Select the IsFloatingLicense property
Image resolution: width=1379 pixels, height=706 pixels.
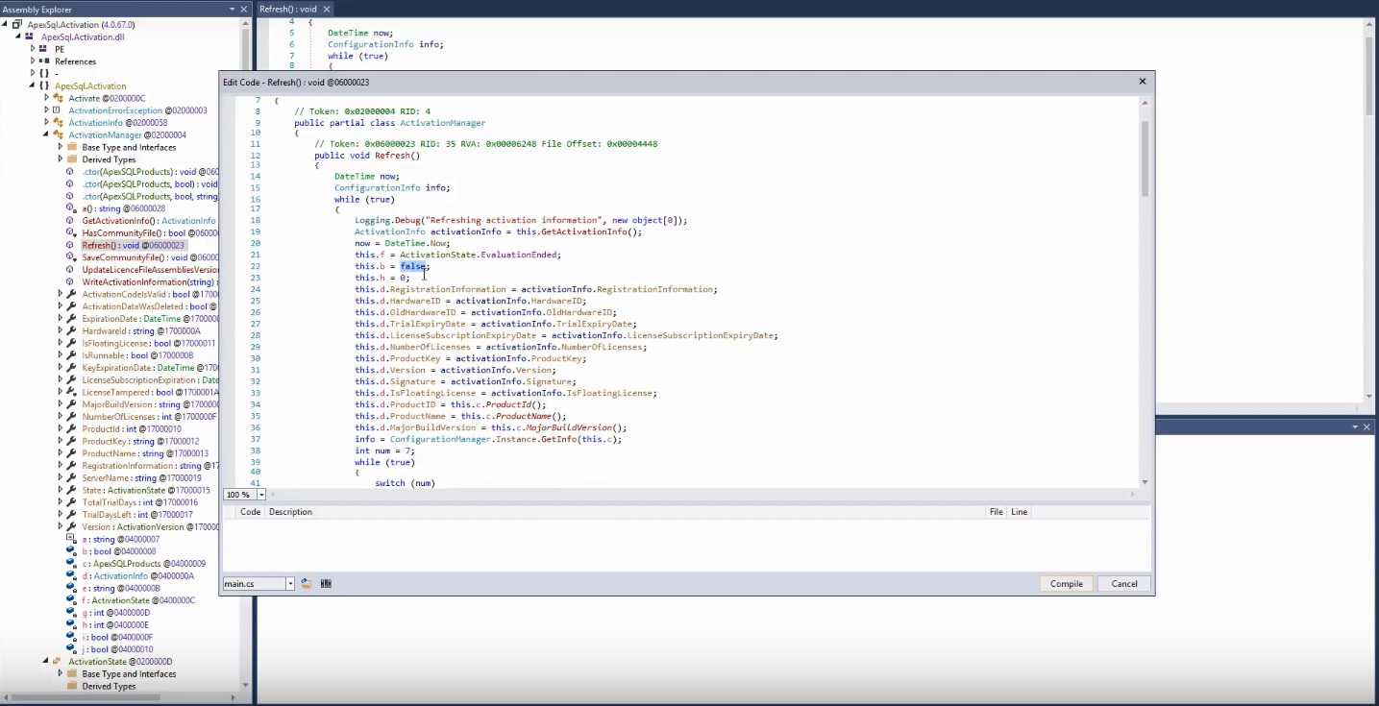tap(148, 343)
